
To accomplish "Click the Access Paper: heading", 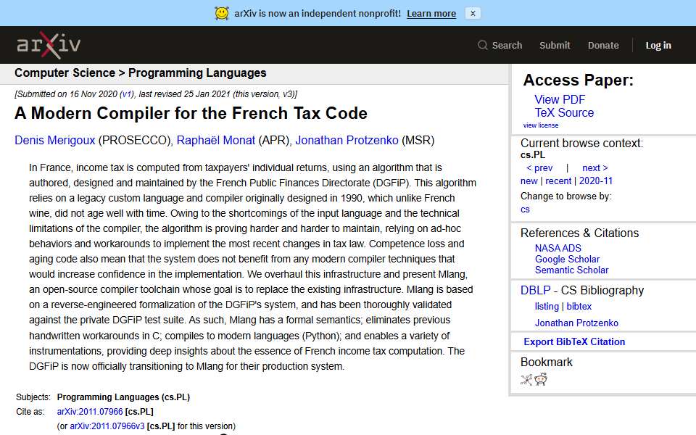I will (578, 80).
